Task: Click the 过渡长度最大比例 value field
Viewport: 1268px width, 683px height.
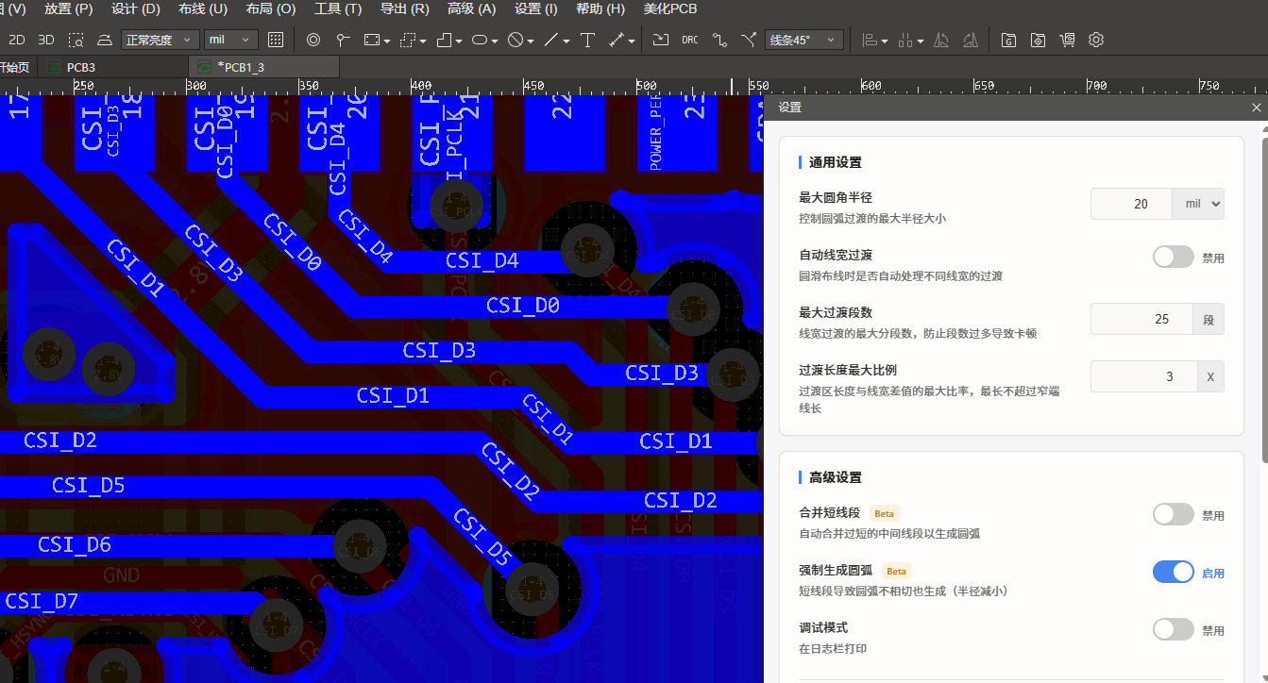Action: 1145,376
